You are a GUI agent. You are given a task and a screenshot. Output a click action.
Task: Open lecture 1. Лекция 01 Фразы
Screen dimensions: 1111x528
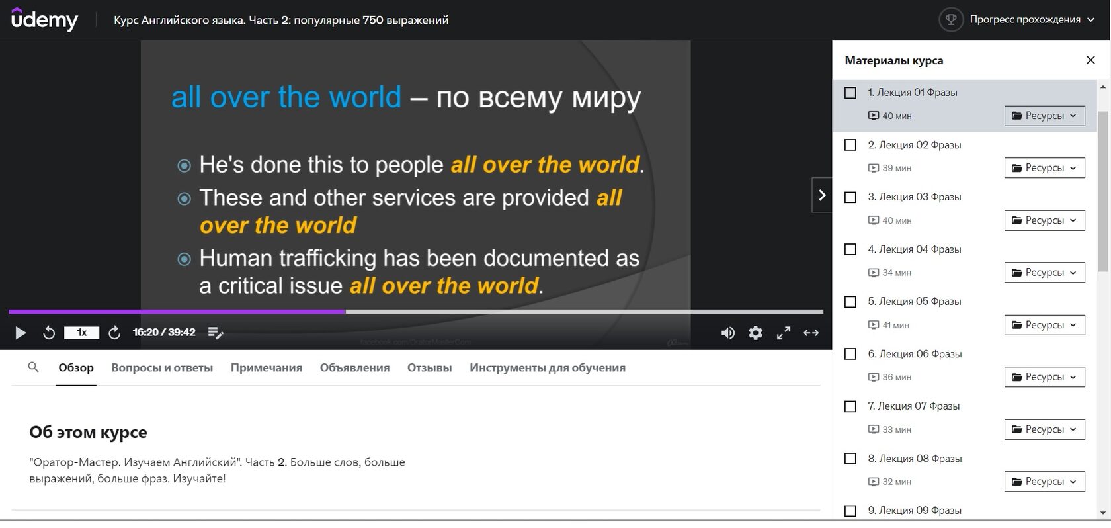click(x=913, y=93)
